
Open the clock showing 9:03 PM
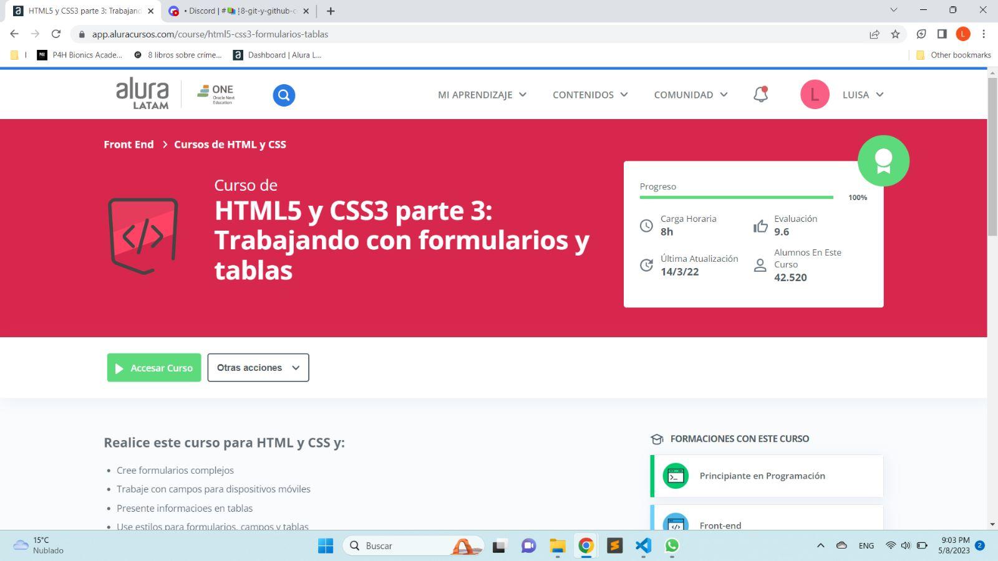click(954, 545)
